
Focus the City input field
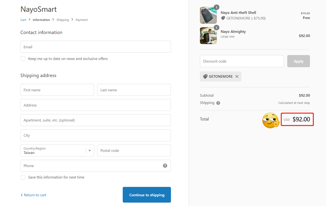96,135
